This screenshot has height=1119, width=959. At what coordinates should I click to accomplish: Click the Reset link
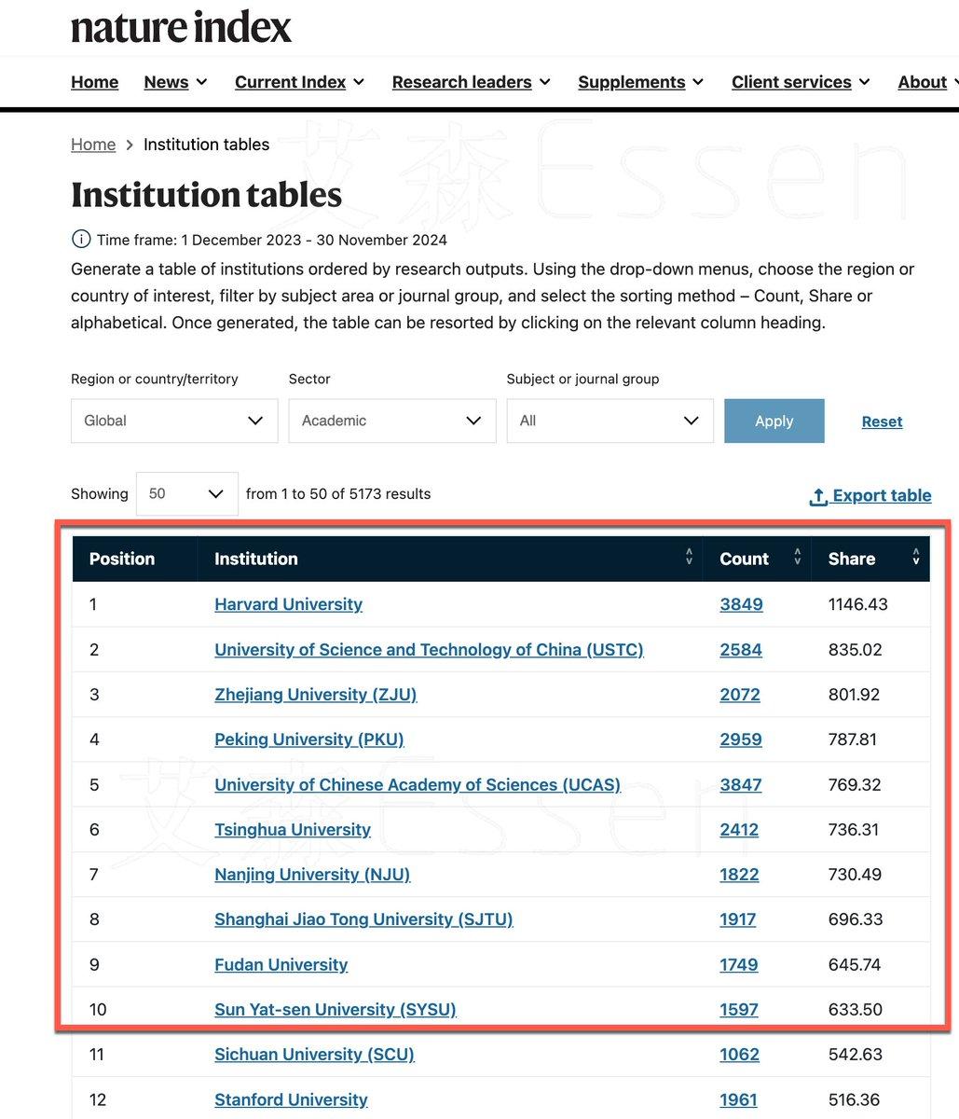click(x=882, y=421)
